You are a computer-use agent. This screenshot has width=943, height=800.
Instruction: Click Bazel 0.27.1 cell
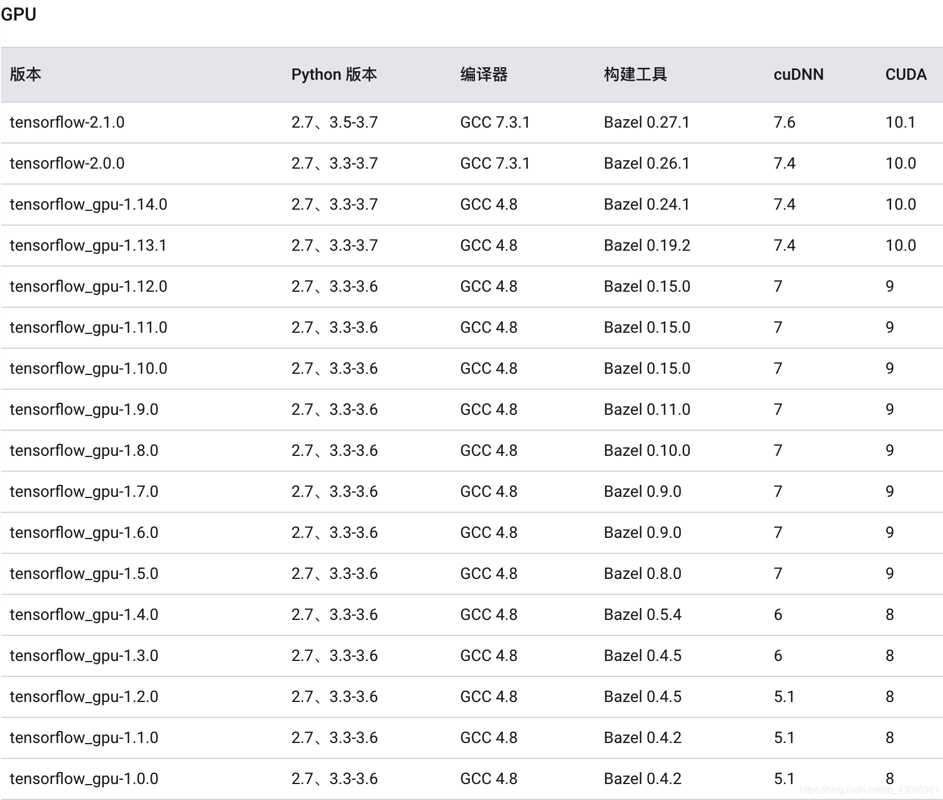[647, 123]
